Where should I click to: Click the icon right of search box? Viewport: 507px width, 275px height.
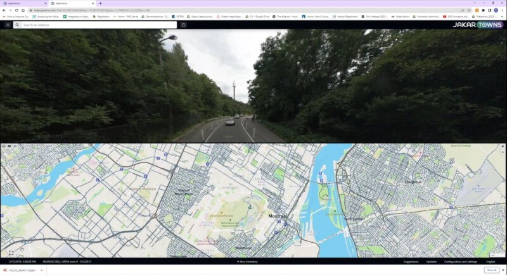click(183, 25)
